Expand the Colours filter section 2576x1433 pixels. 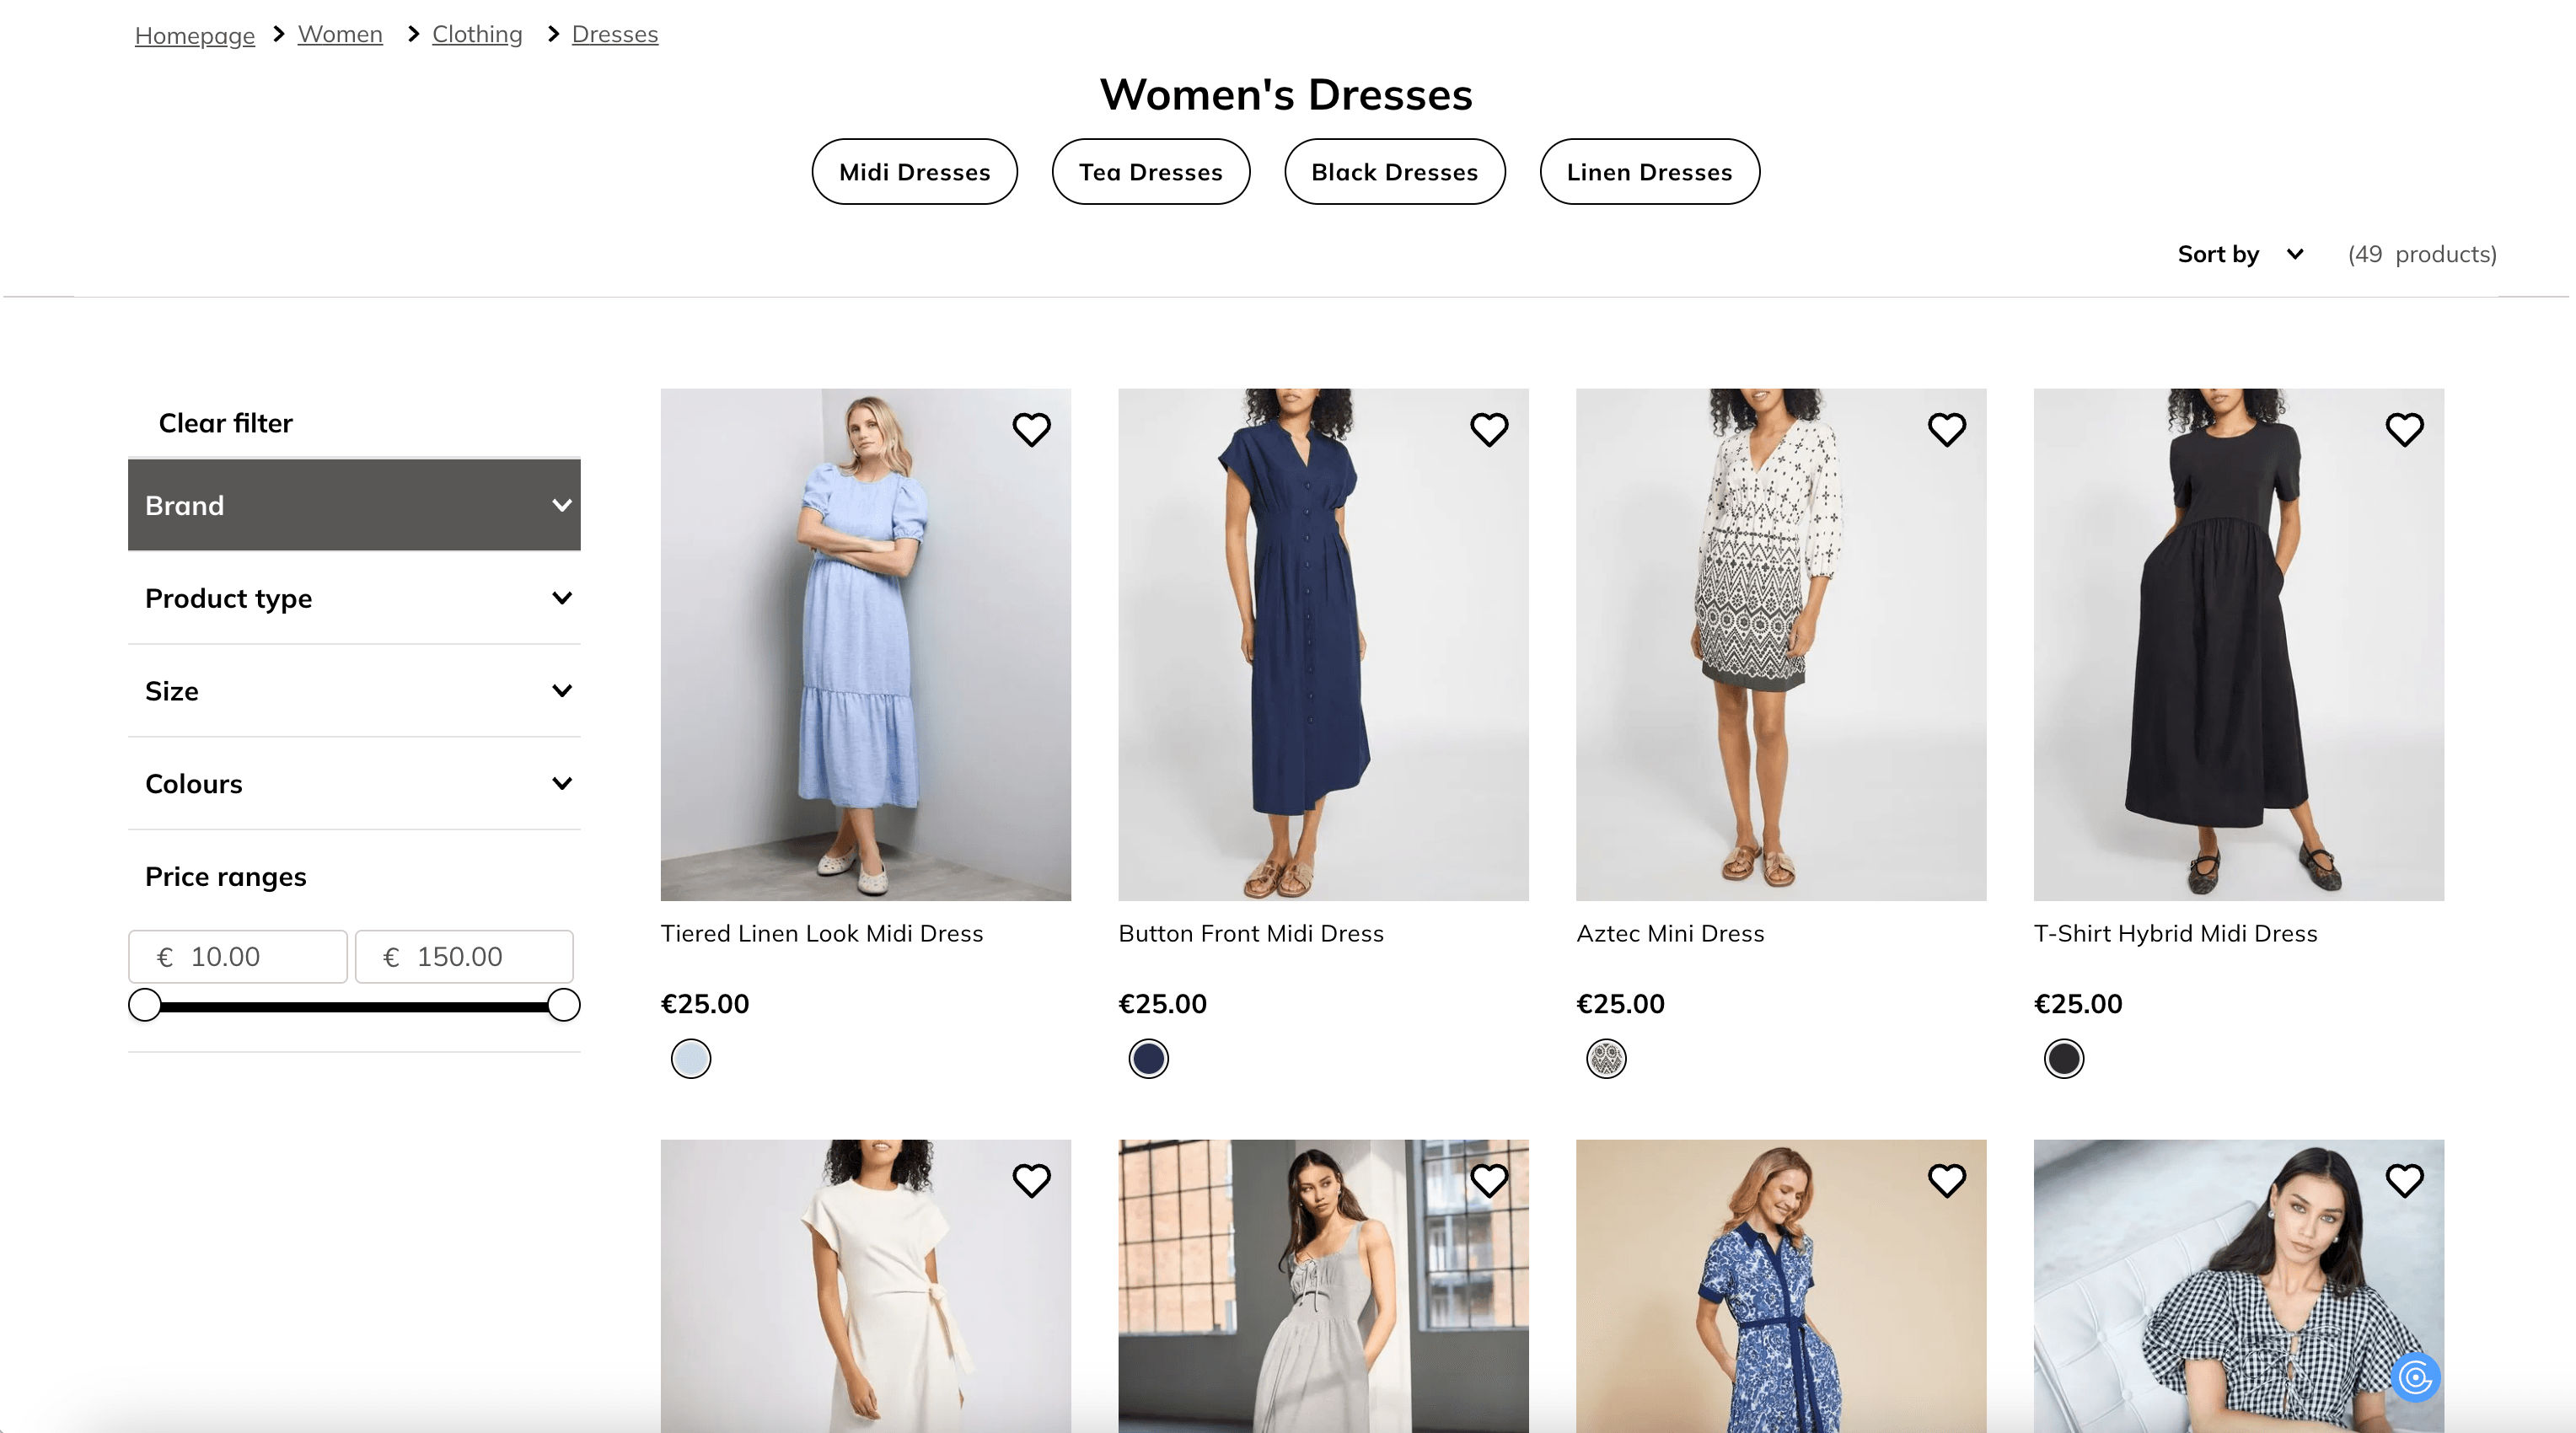pos(354,784)
